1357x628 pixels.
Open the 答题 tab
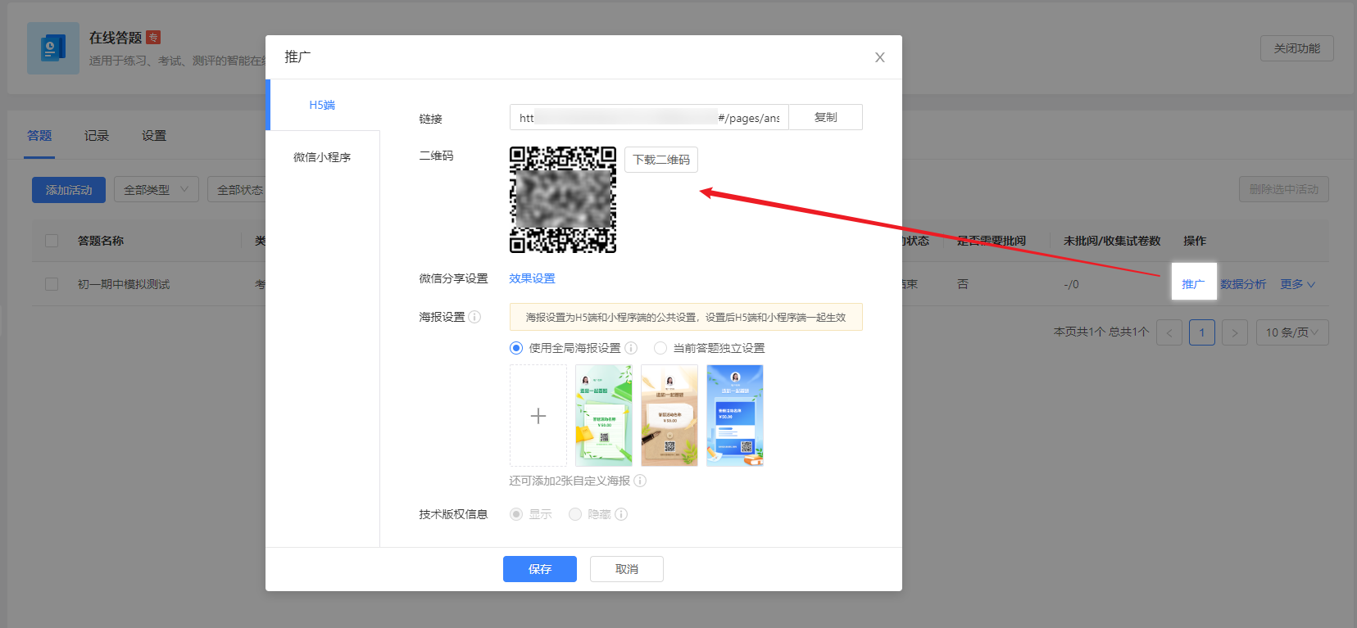[x=39, y=136]
